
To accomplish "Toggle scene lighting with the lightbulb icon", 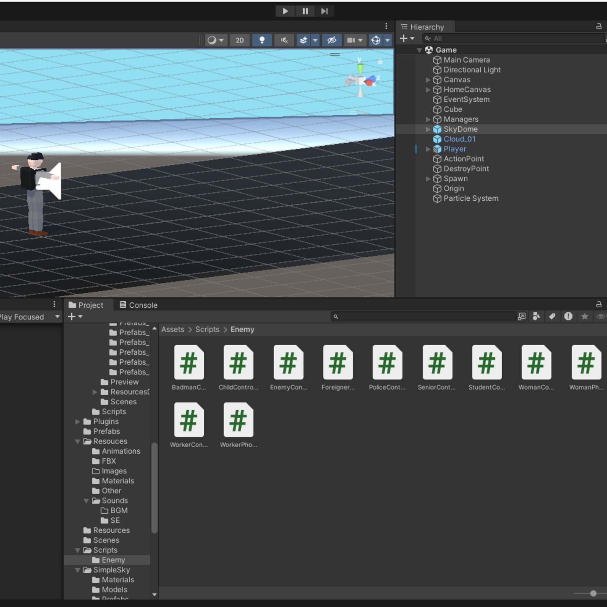I will click(262, 40).
